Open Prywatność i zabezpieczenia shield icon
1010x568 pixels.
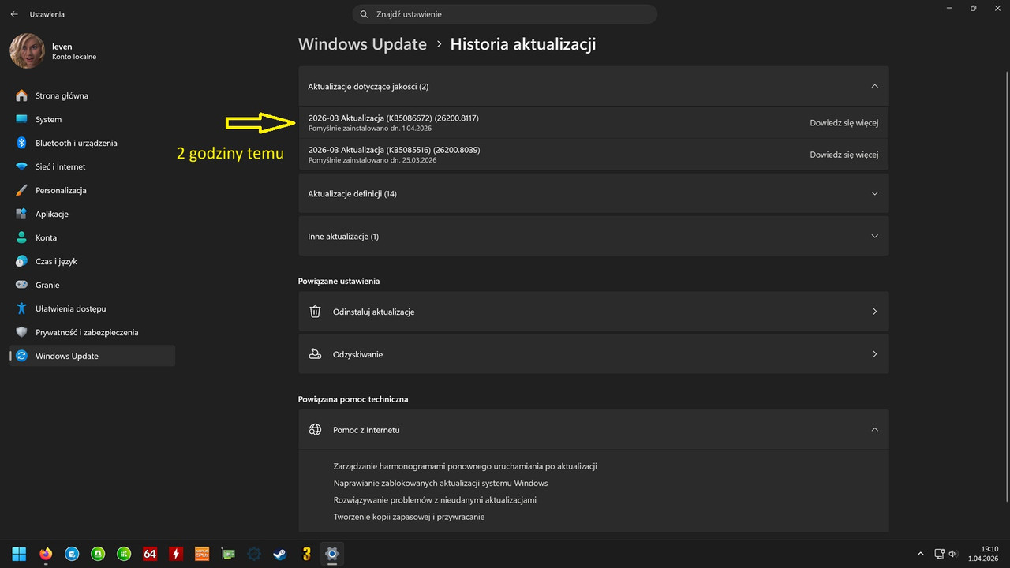21,332
